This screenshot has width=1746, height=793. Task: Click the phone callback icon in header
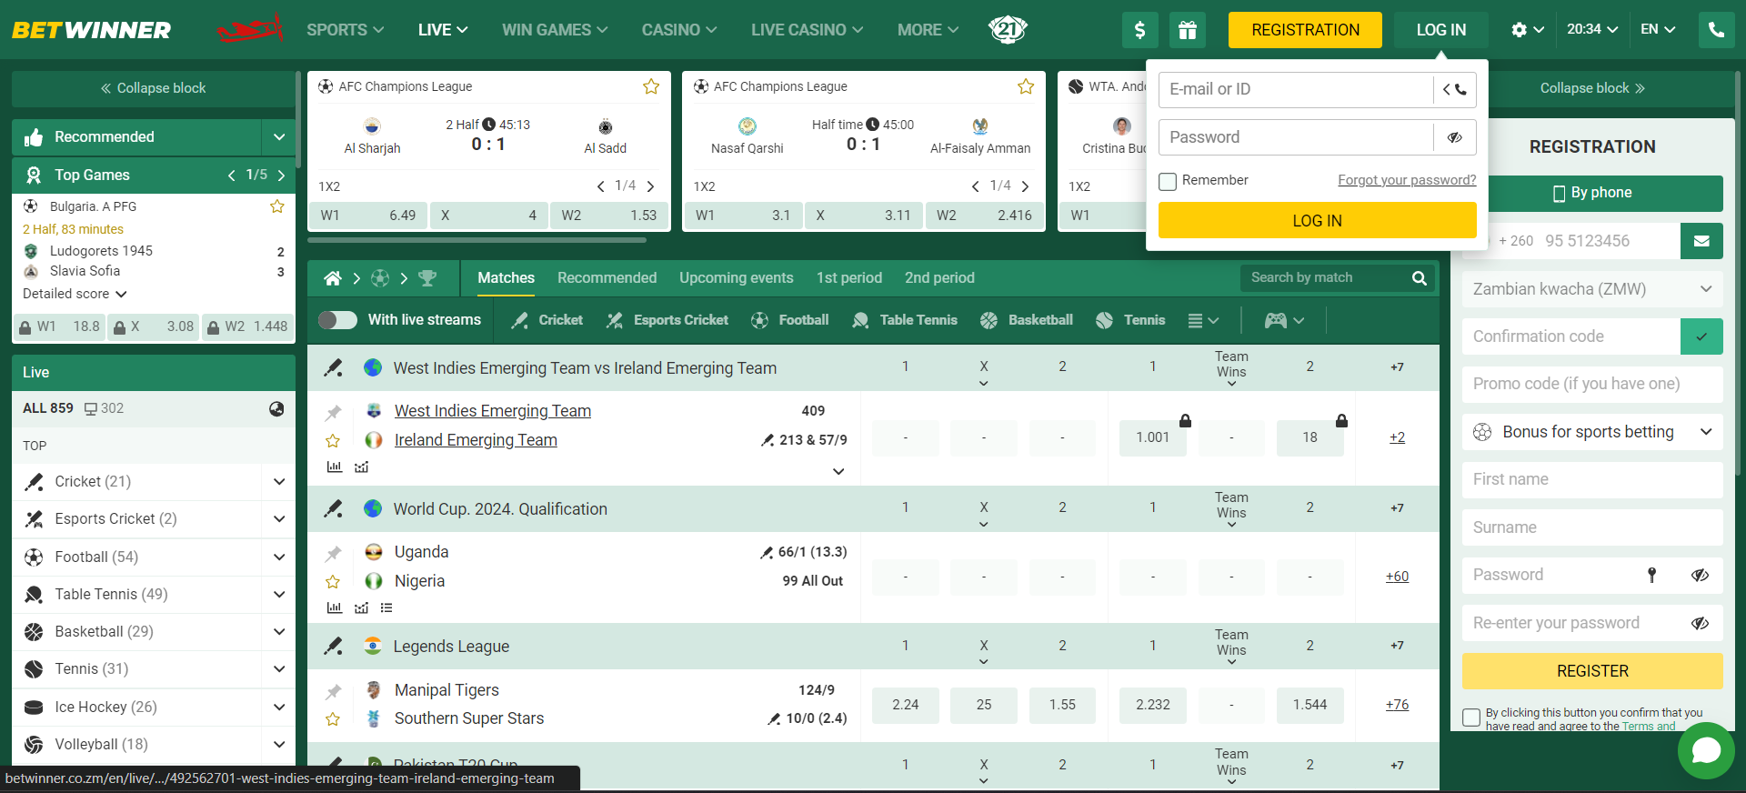[x=1716, y=30]
